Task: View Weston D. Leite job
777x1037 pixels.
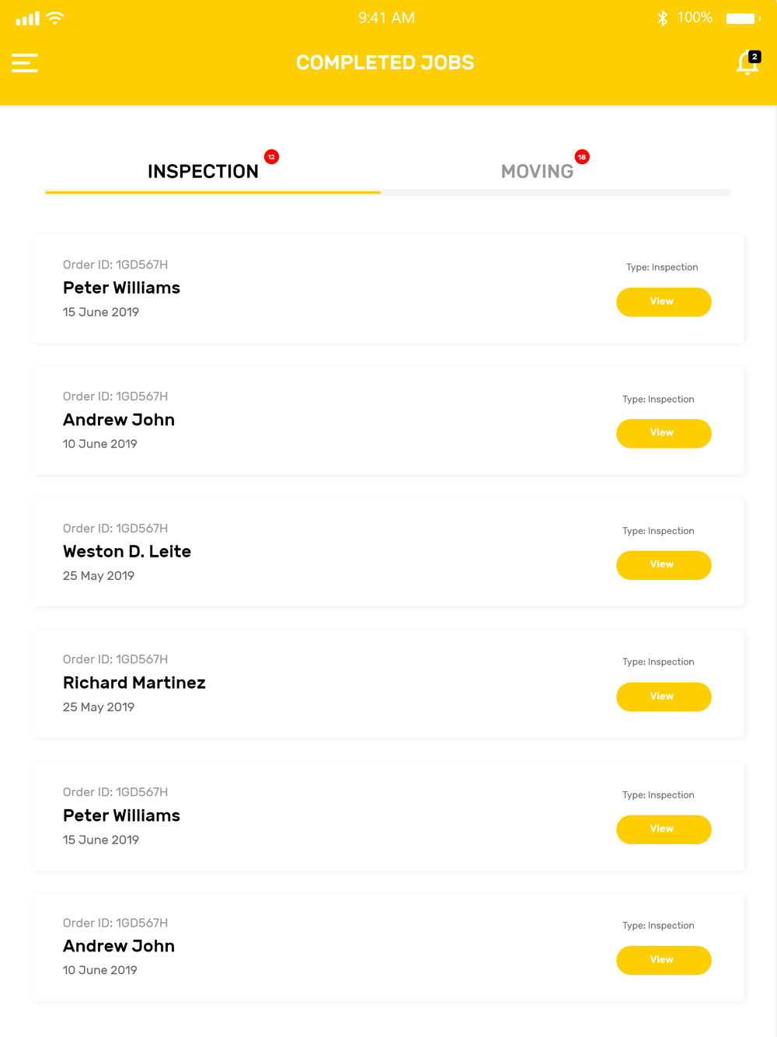Action: pyautogui.click(x=664, y=565)
